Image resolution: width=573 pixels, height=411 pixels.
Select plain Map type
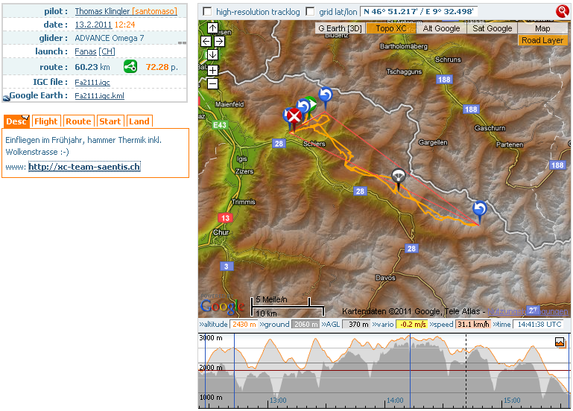pyautogui.click(x=542, y=28)
